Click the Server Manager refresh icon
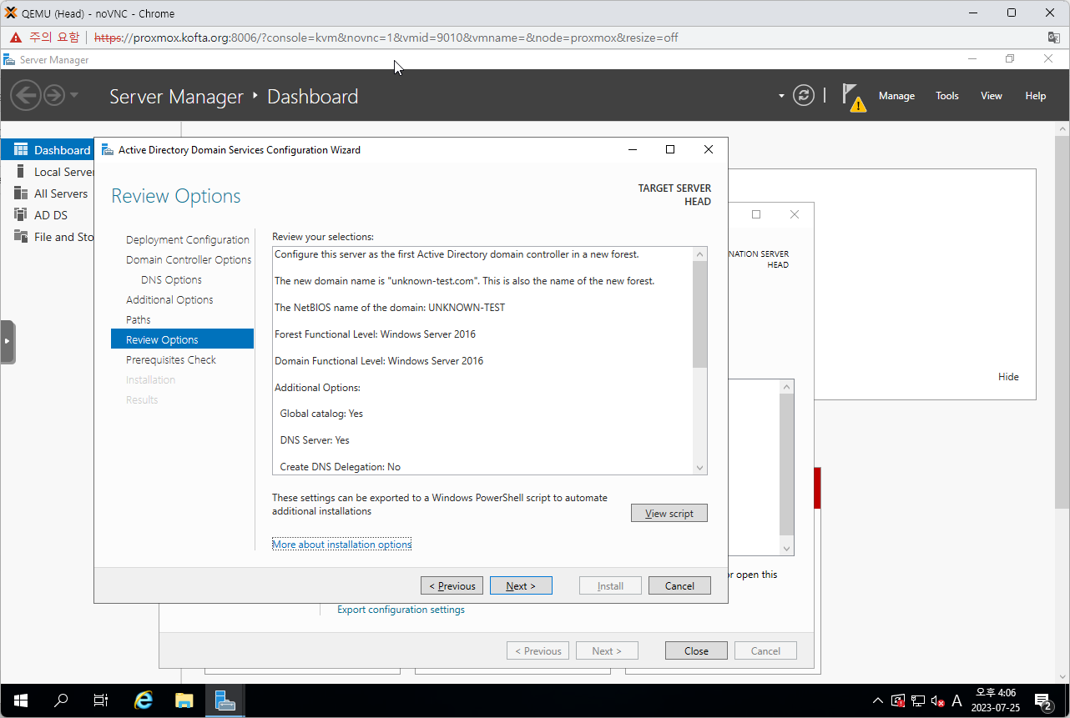This screenshot has width=1070, height=718. click(x=803, y=96)
